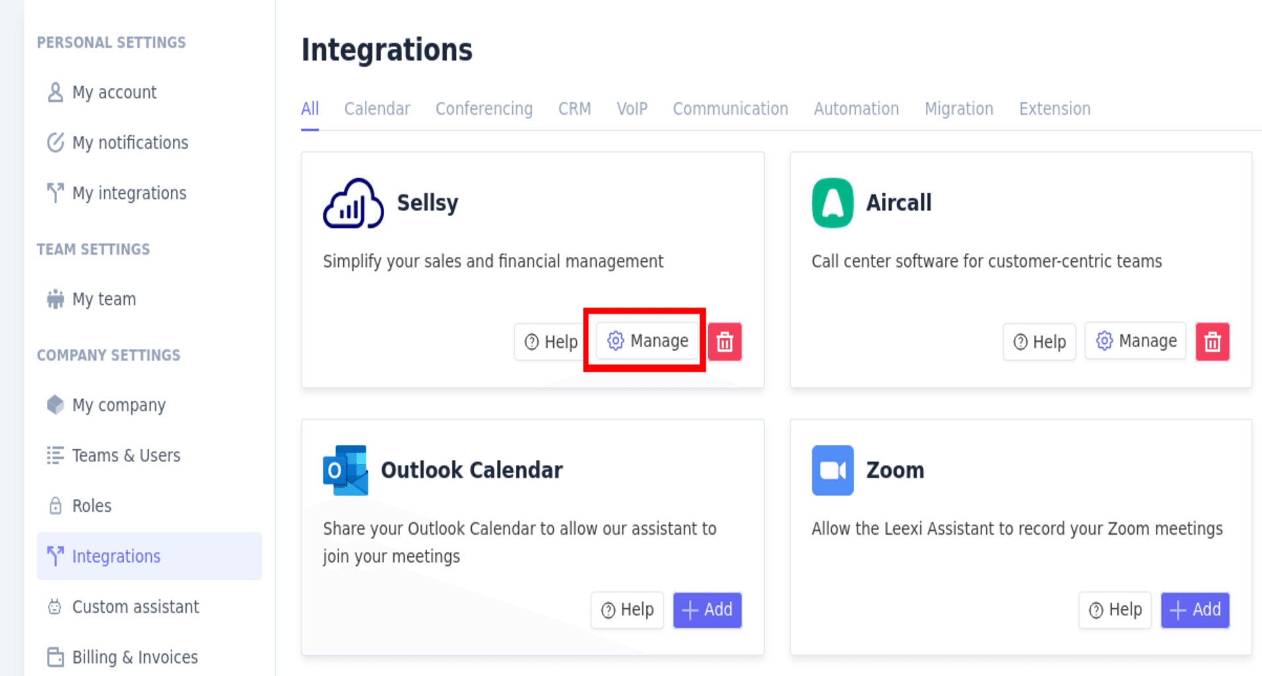Click the Aircall green logo icon
Viewport: 1262px width, 676px height.
point(832,203)
